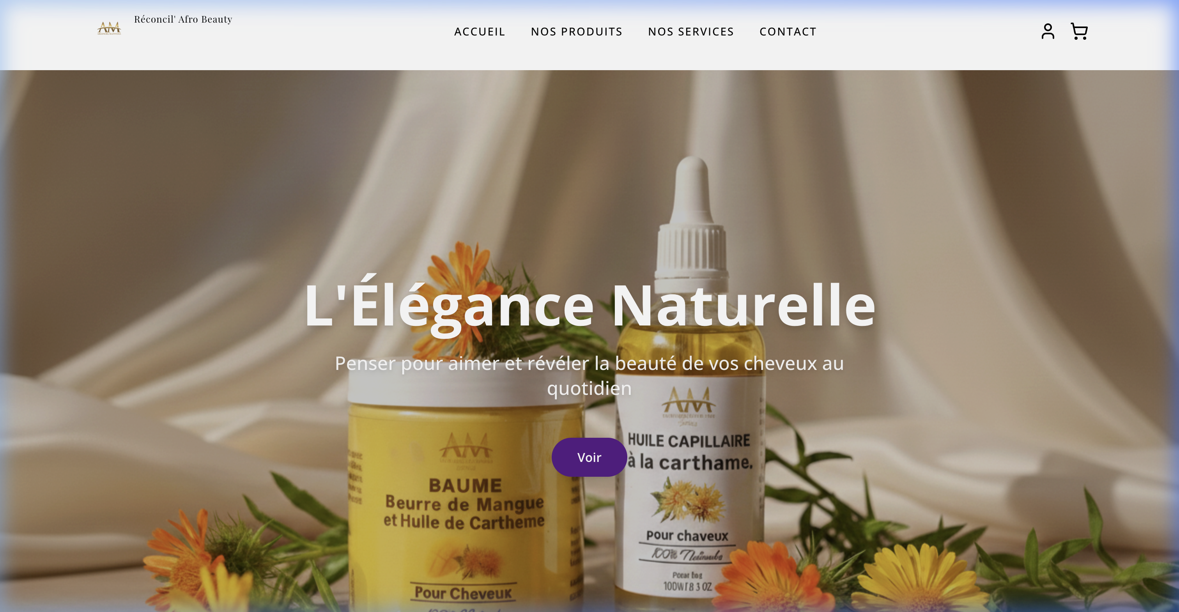The width and height of the screenshot is (1179, 612).
Task: Click the purple Voir button
Action: coord(589,457)
